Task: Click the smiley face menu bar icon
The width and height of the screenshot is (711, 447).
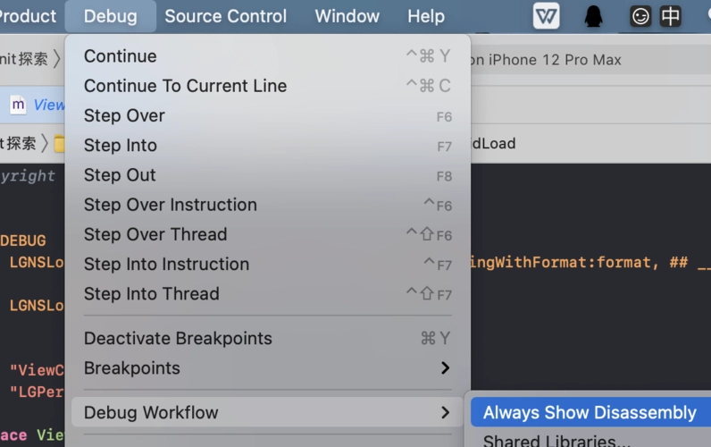Action: (x=640, y=16)
